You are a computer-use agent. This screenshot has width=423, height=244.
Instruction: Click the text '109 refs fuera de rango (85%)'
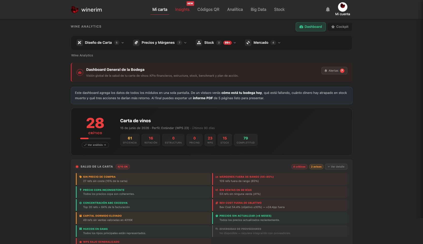click(239, 181)
